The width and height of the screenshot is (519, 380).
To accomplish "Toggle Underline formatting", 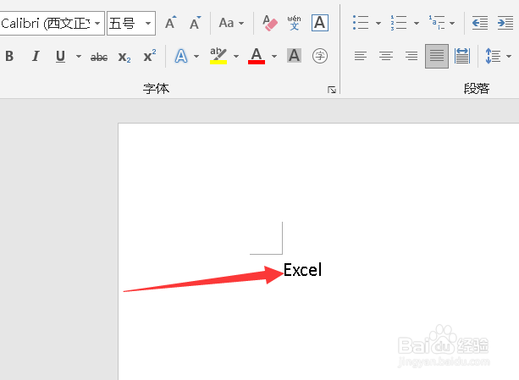I will [60, 56].
